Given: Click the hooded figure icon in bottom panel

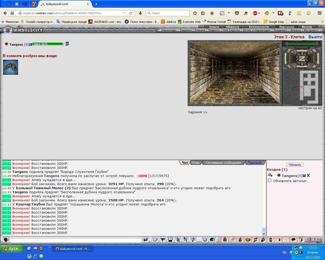Looking at the screenshot, I should click(x=225, y=239).
